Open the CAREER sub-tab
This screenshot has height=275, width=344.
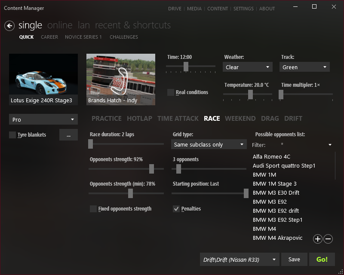pyautogui.click(x=49, y=37)
